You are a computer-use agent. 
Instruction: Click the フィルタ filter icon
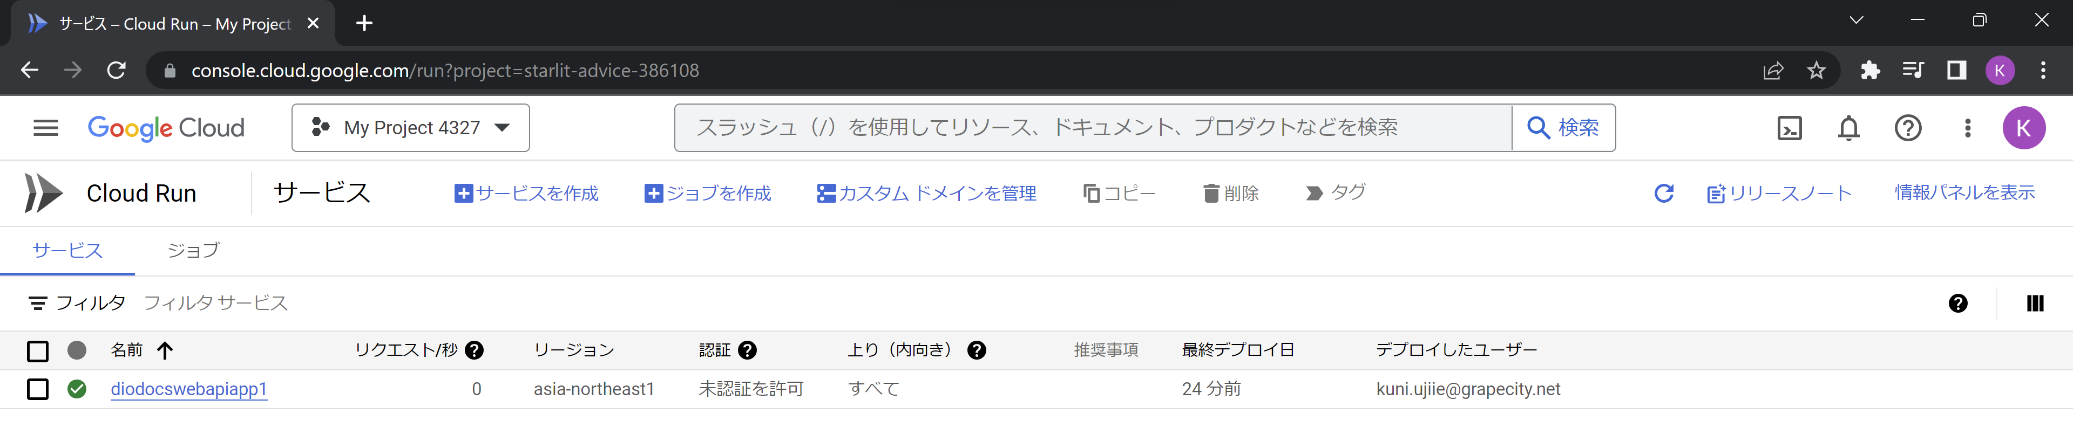point(37,303)
